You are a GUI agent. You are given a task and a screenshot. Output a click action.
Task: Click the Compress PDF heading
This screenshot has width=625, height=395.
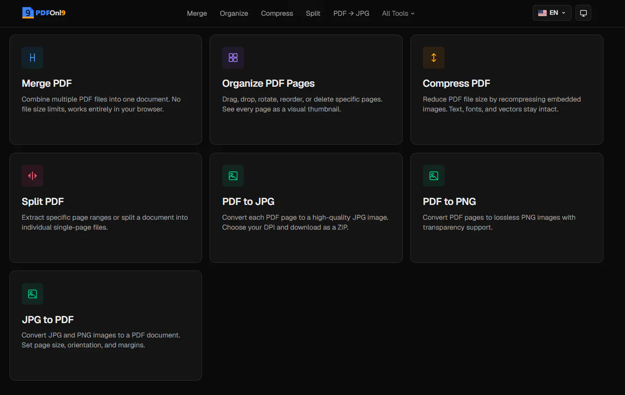click(x=456, y=84)
